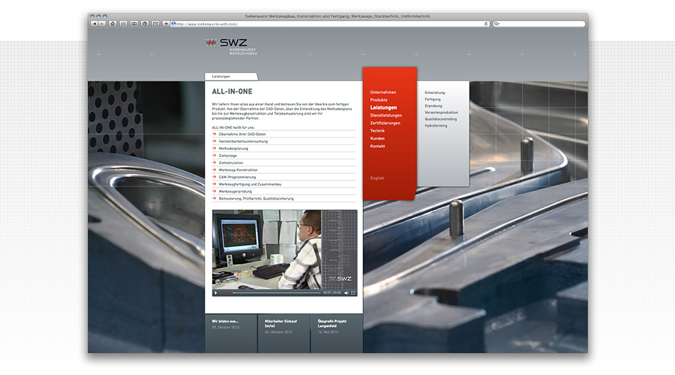The height and width of the screenshot is (375, 675).
Task: Click the video progress bar
Action: 269,292
